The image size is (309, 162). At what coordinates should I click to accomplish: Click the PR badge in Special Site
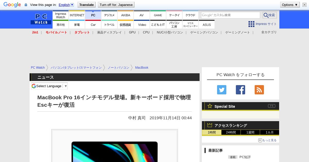(272, 106)
